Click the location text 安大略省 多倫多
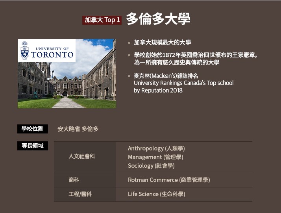The image size is (281, 213). tap(78, 129)
